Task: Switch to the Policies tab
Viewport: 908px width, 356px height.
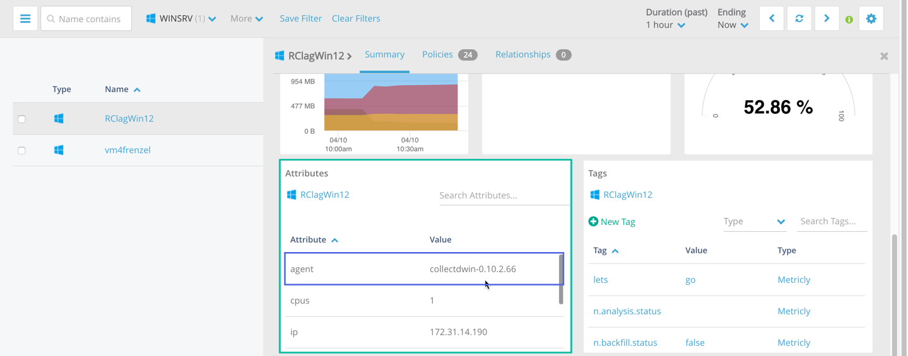Action: (437, 55)
